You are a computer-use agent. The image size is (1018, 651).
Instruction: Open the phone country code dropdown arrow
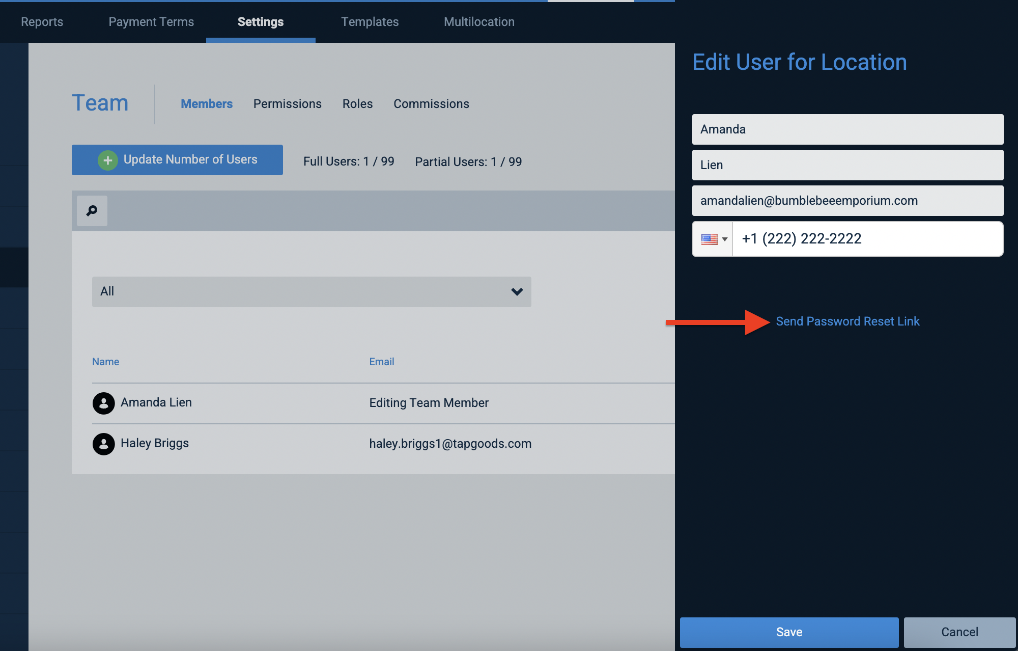point(725,239)
